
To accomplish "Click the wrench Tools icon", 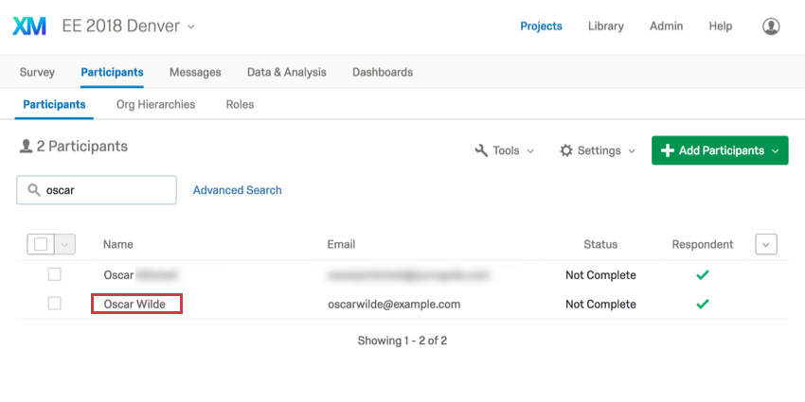I will tap(481, 150).
